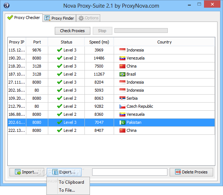Click the Import... button
This screenshot has height=195, width=223.
(x=27, y=172)
